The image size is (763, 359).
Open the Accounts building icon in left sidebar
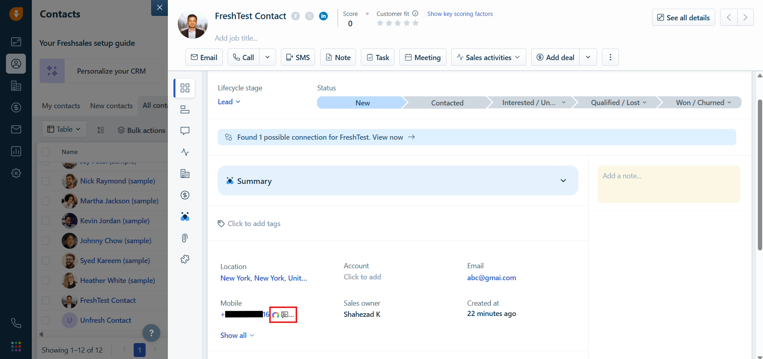click(16, 86)
